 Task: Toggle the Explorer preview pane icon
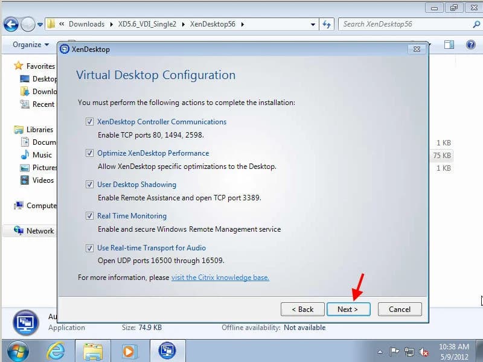pos(449,45)
